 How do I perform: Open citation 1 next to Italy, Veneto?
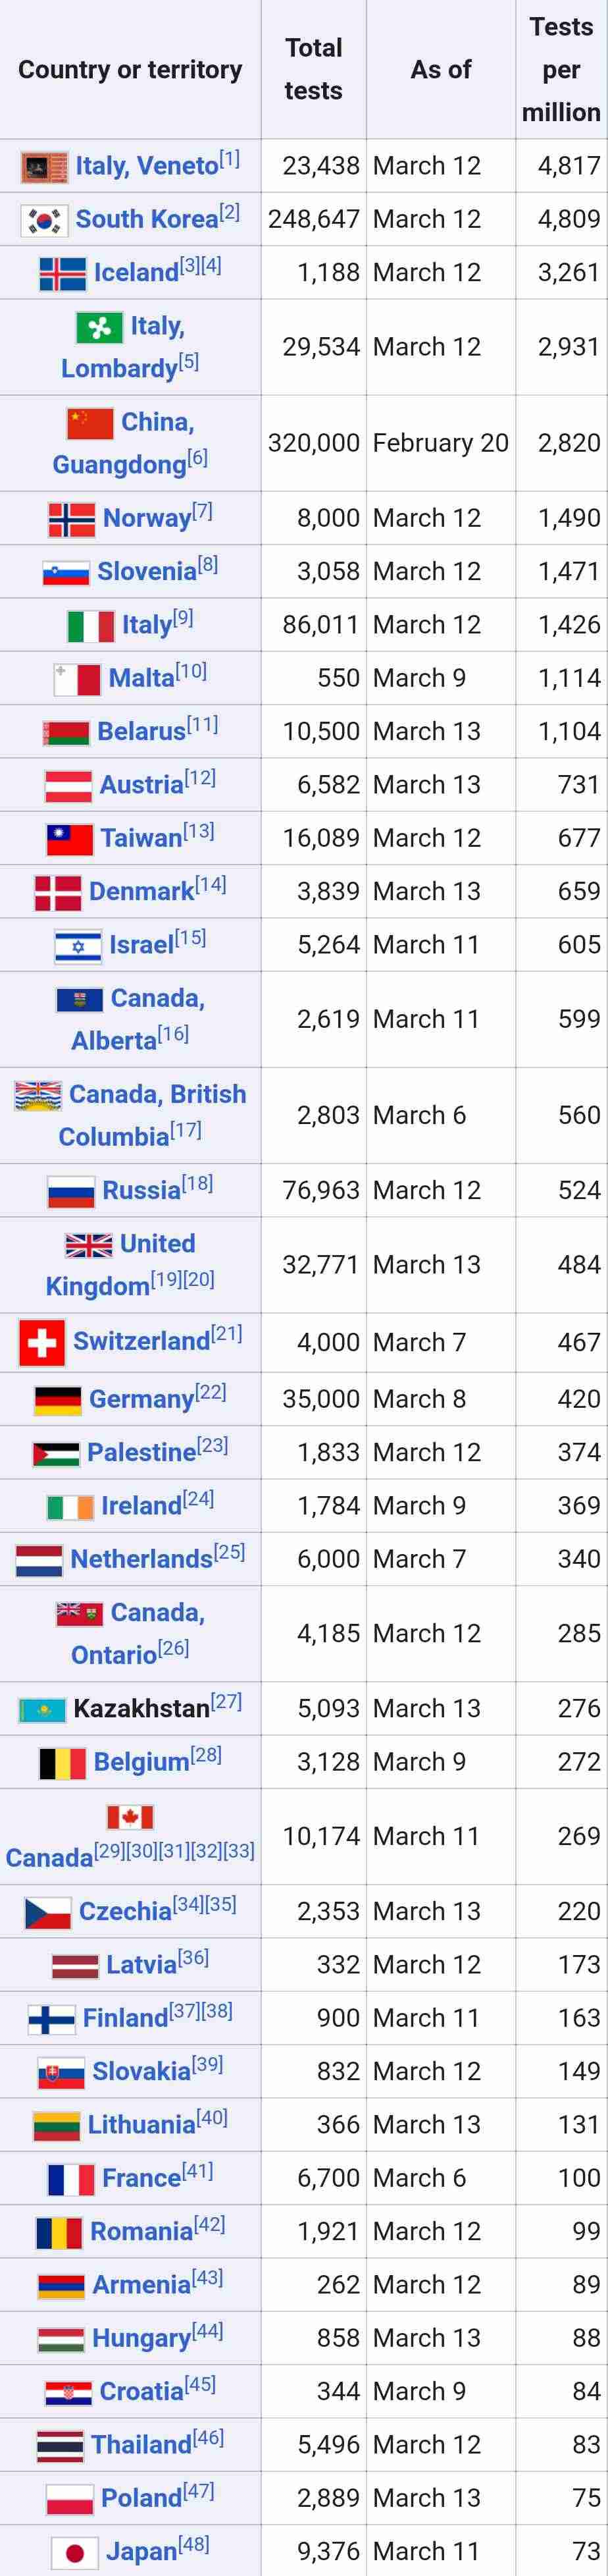[230, 159]
